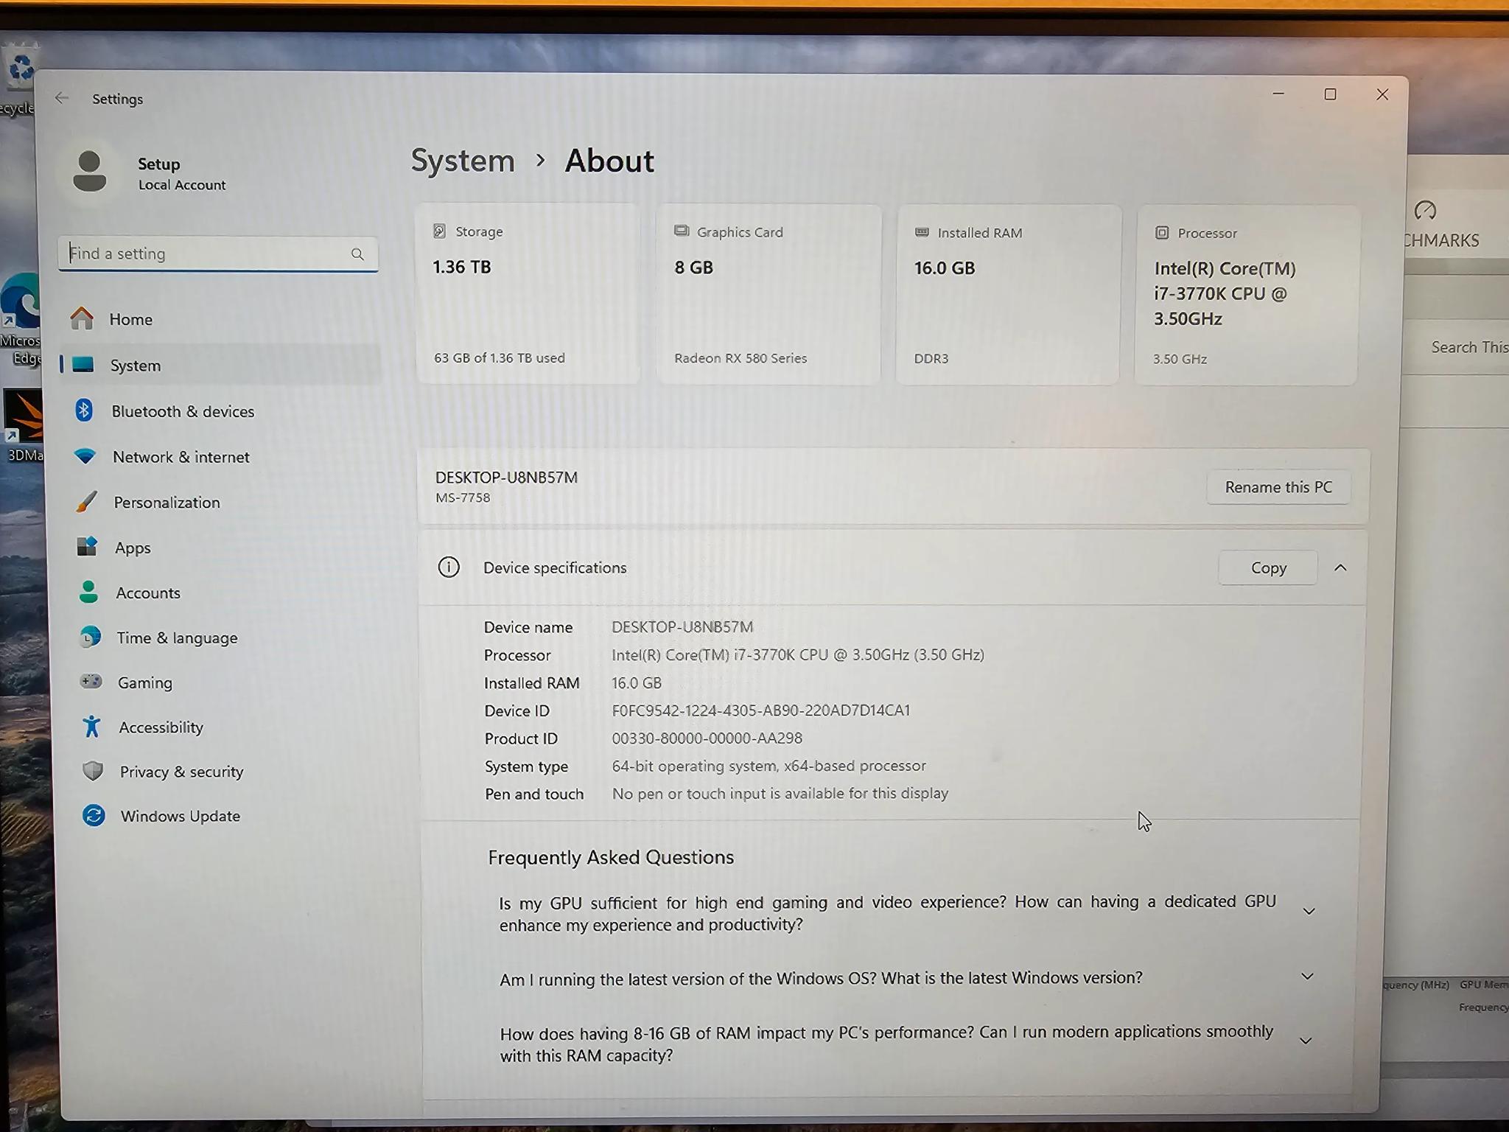Open the Storage 1.36 TB card
The height and width of the screenshot is (1132, 1509).
(528, 293)
